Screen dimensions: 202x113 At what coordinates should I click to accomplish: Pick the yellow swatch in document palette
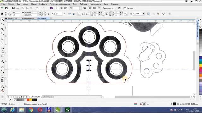(31, 100)
